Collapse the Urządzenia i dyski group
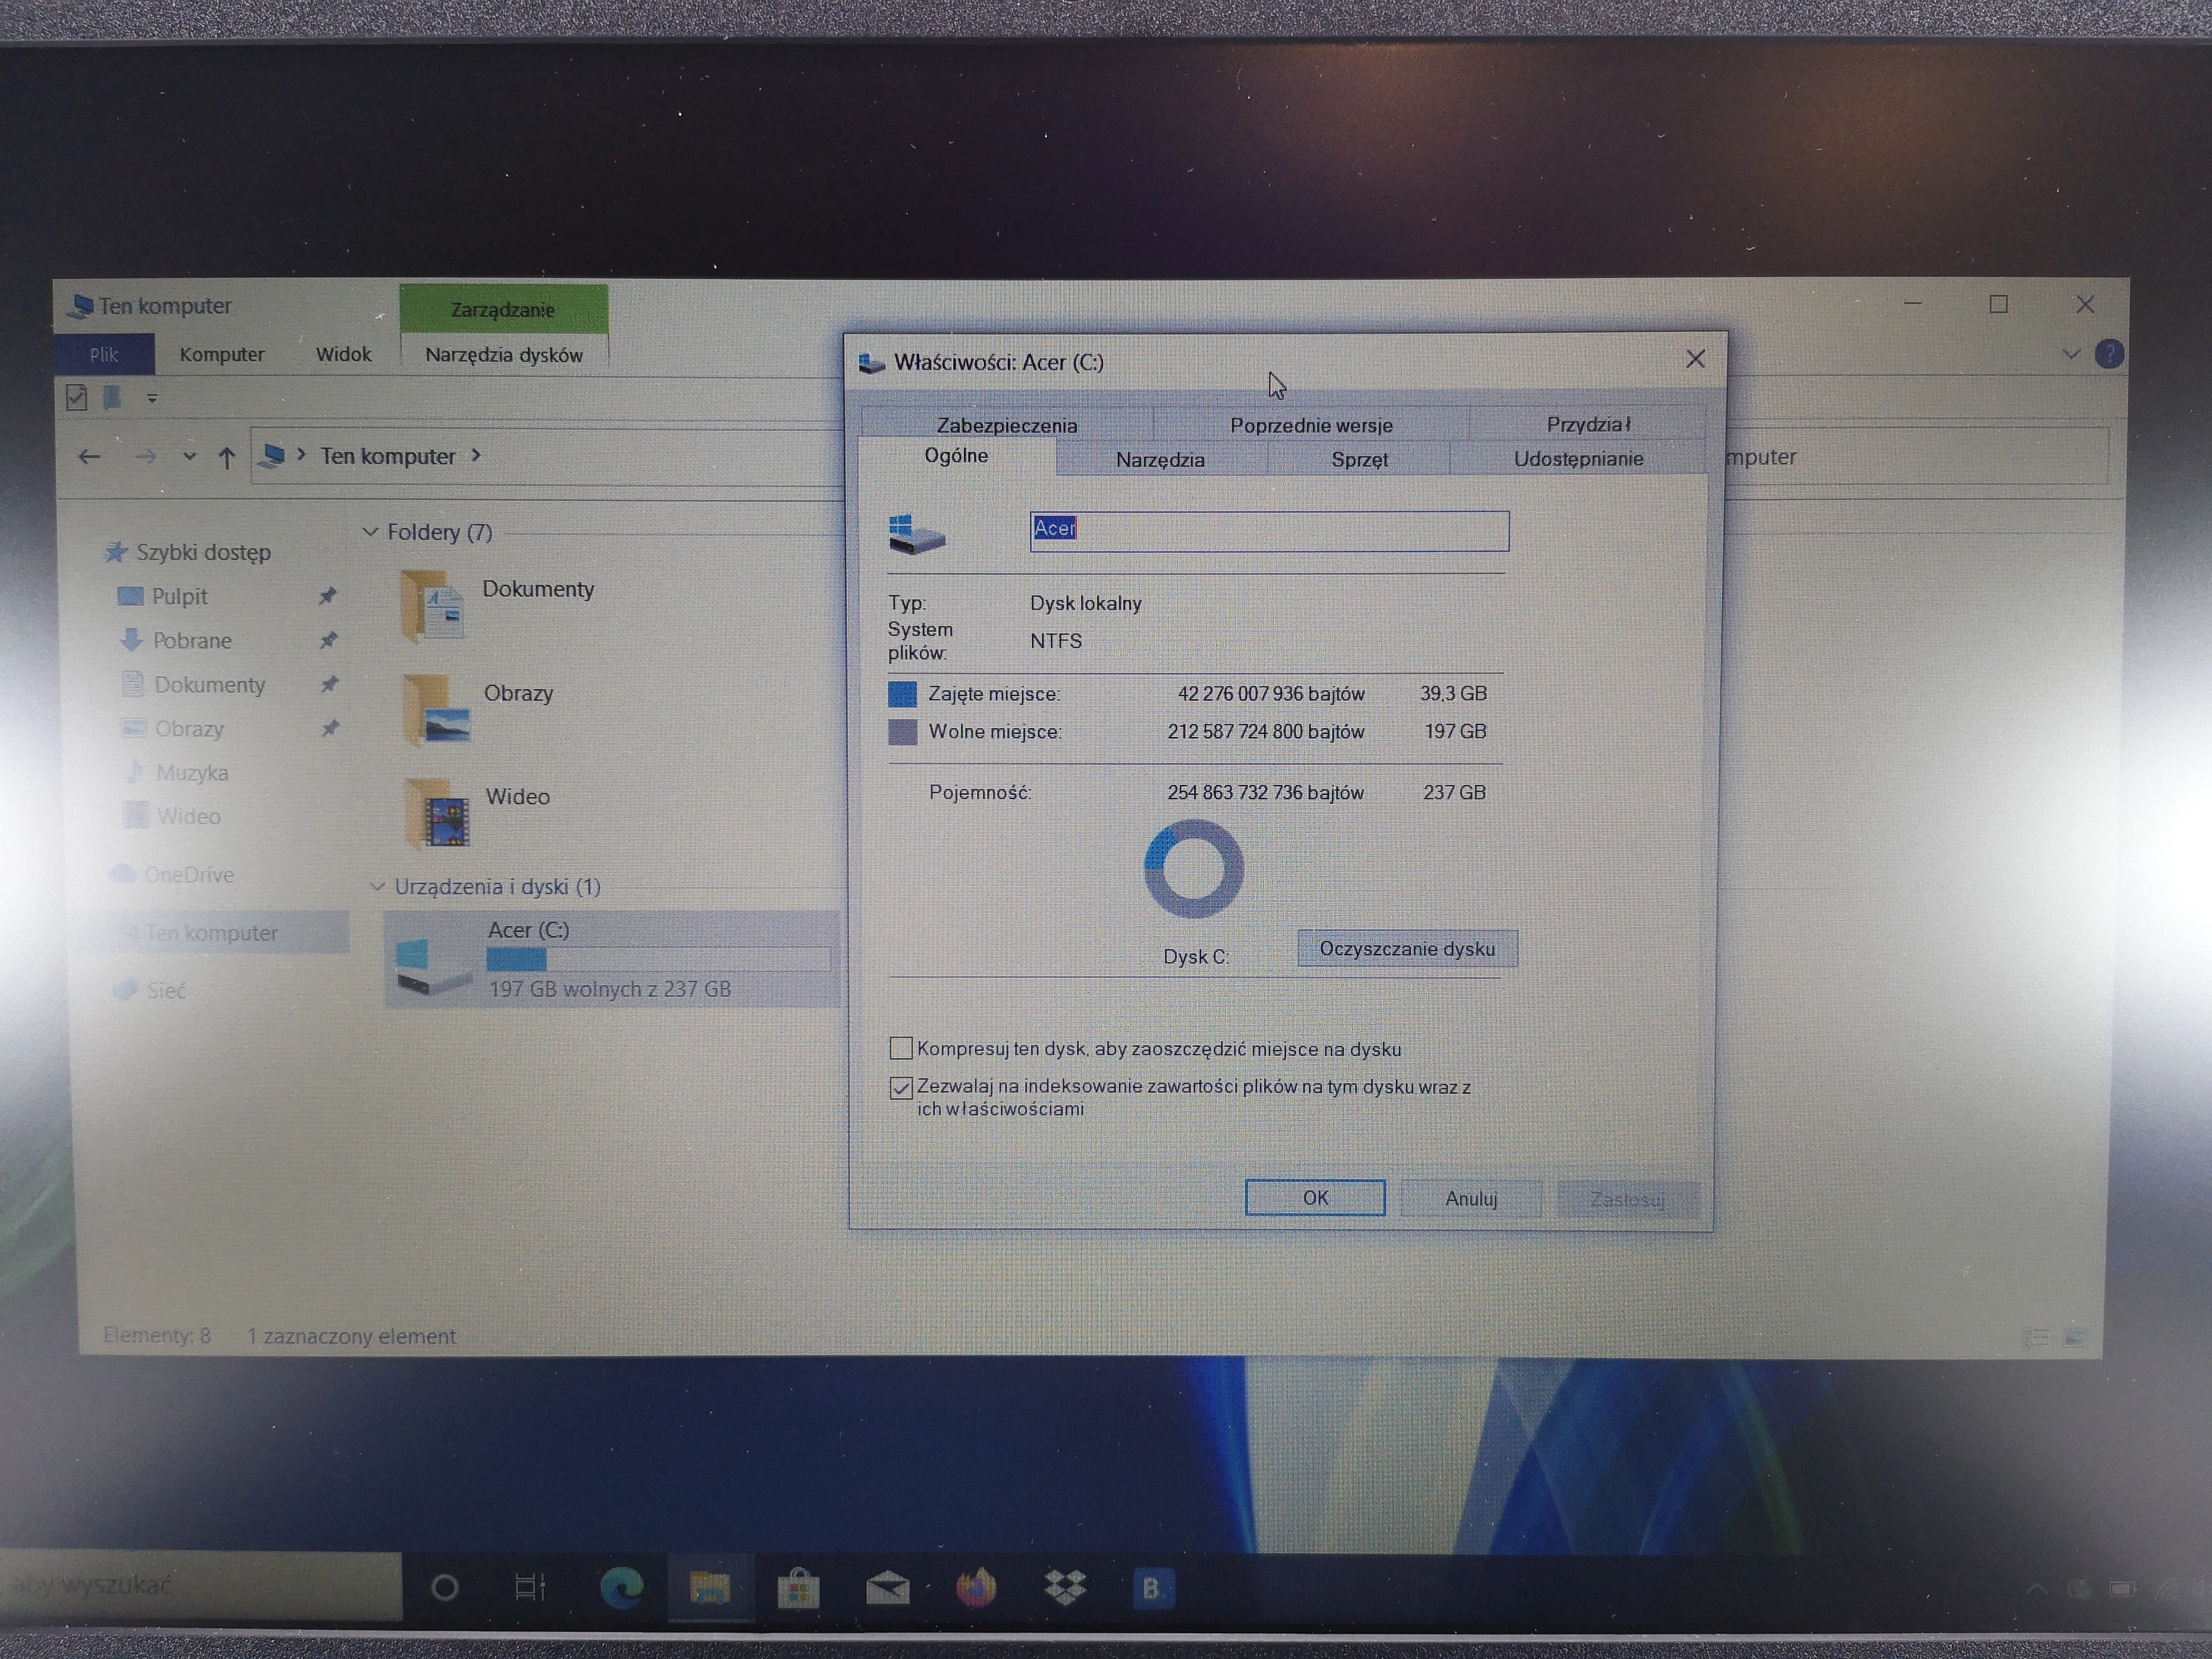This screenshot has width=2212, height=1659. [377, 887]
